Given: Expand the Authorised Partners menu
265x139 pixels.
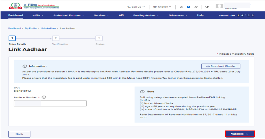Looking at the screenshot, I should (x=69, y=15).
